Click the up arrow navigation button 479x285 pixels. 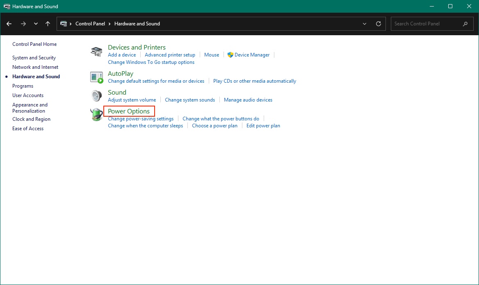(x=48, y=24)
